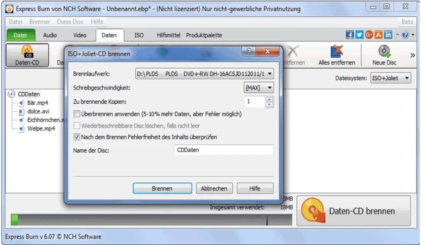Open the Dateisystem ISO+Joliet dropdown
Screen dimensions: 421x245
[x=390, y=78]
